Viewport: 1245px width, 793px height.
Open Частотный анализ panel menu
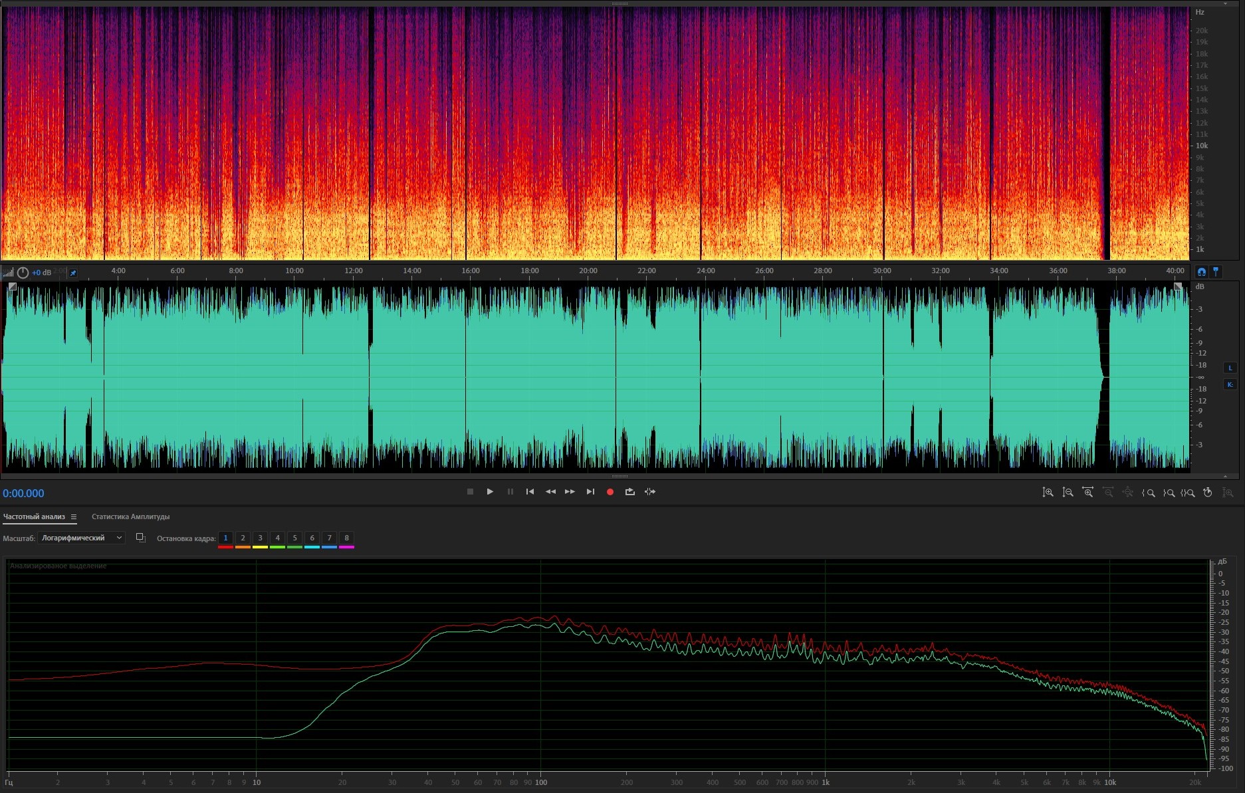[x=74, y=517]
